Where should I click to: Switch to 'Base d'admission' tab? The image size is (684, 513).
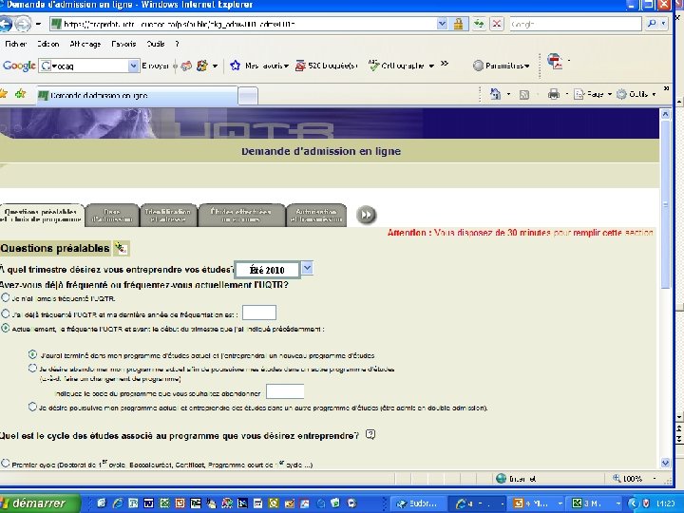click(x=112, y=216)
